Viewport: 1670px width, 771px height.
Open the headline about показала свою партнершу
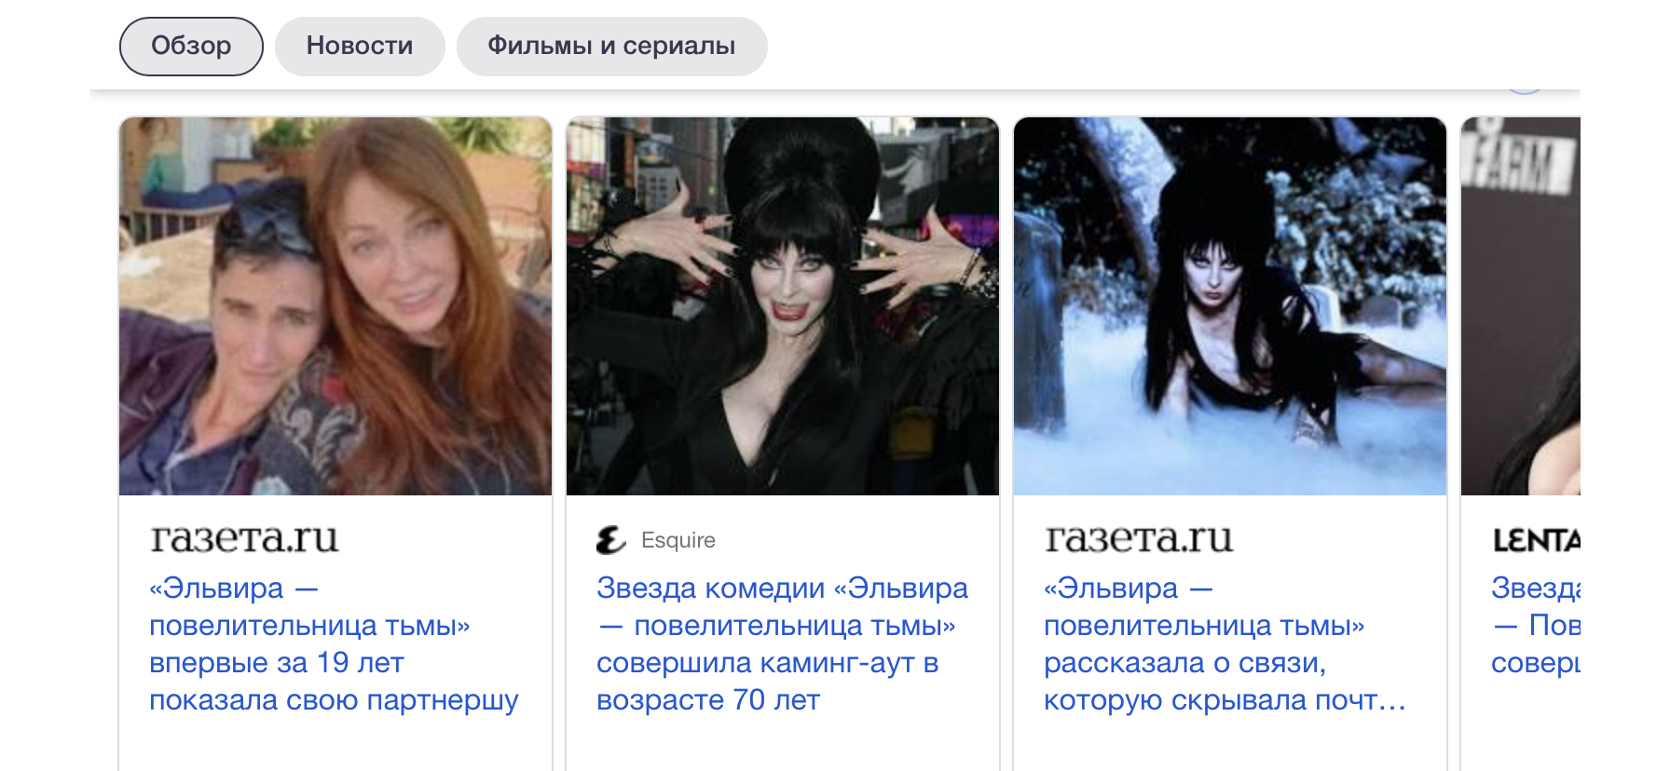(x=334, y=643)
